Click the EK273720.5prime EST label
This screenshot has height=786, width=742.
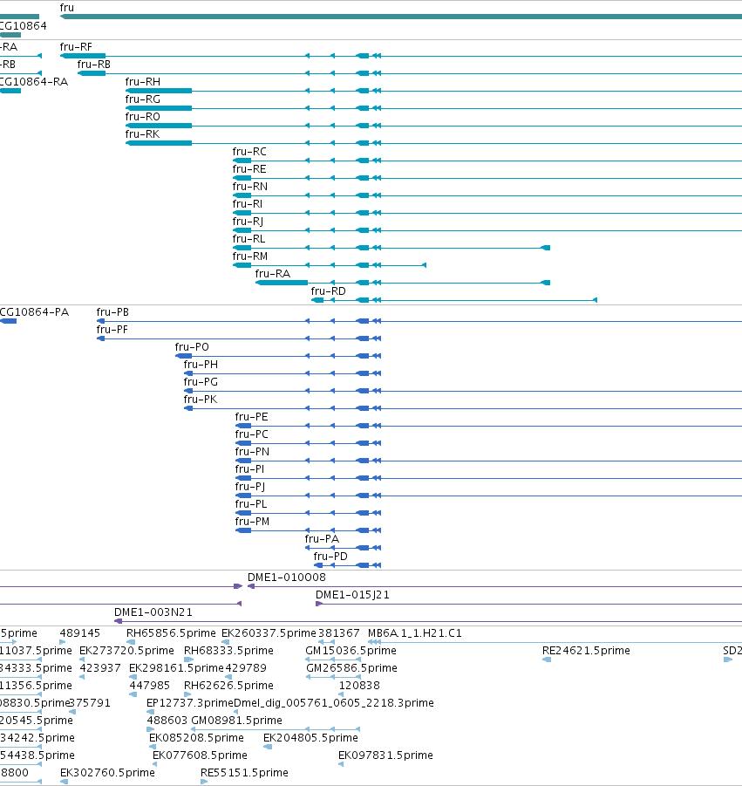[x=126, y=651]
